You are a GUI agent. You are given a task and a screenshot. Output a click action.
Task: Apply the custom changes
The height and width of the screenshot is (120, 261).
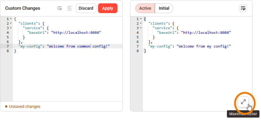point(108,8)
